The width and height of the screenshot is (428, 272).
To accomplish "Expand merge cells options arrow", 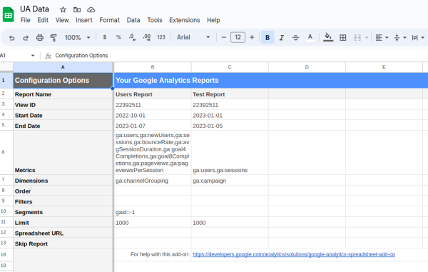I will point(367,38).
